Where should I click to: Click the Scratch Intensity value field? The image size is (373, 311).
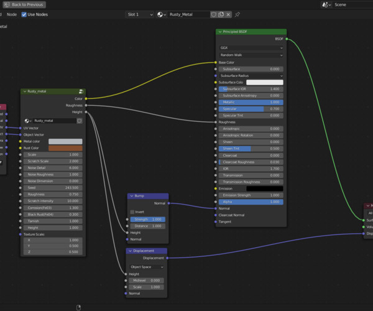[x=53, y=201]
